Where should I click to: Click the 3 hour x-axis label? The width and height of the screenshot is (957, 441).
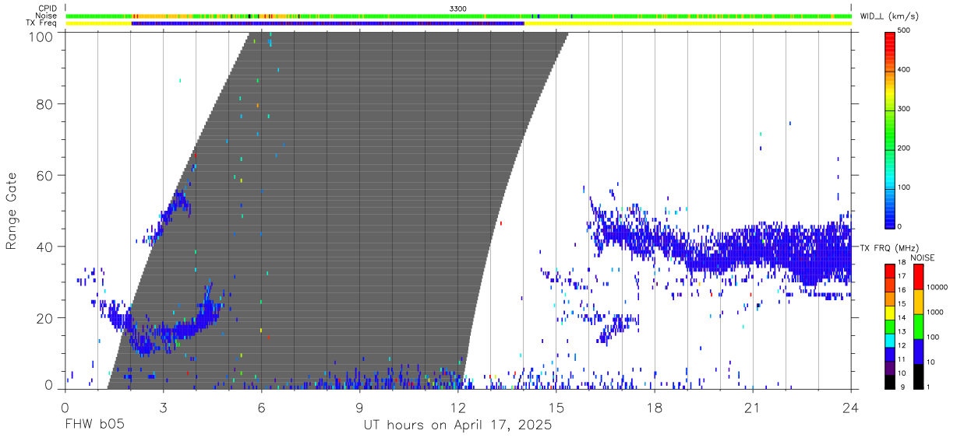tap(163, 407)
